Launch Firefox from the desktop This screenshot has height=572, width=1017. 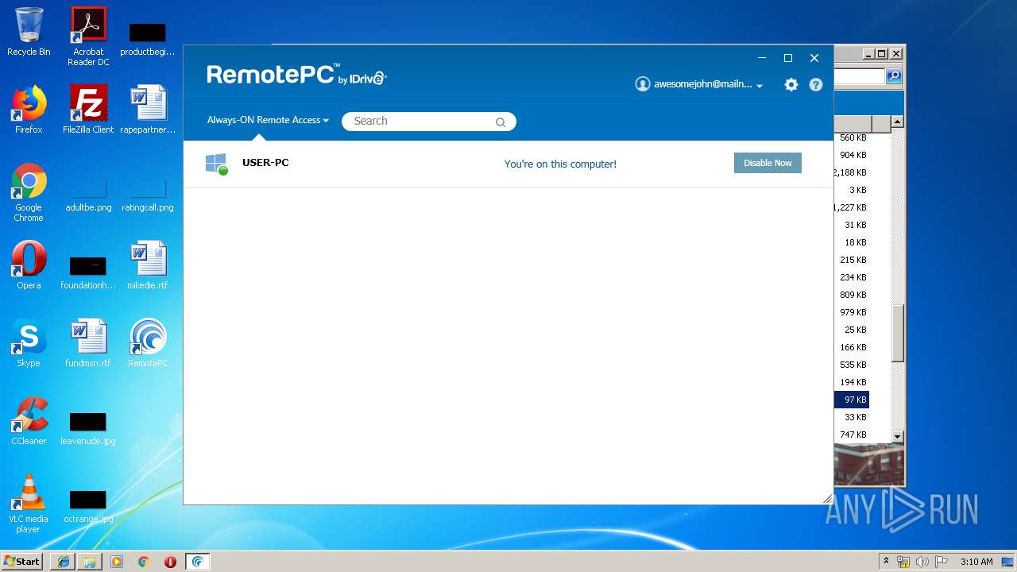pyautogui.click(x=29, y=110)
